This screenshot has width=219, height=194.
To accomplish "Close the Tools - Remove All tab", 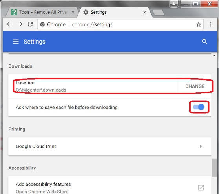I will tap(73, 12).
